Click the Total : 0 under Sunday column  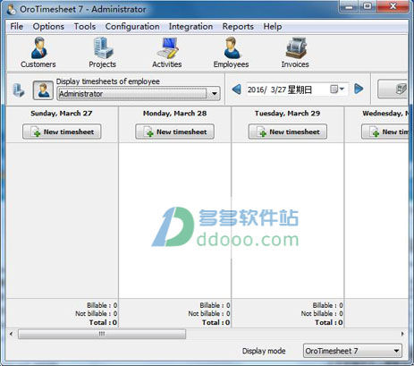(103, 322)
